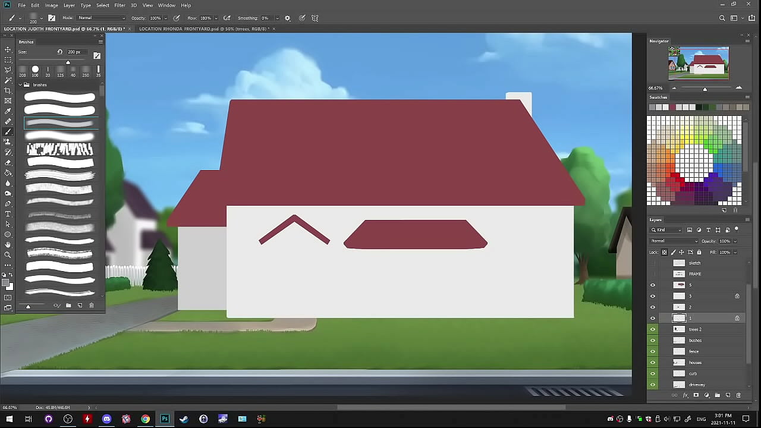Click the Navigator zoom slider

[x=705, y=89]
